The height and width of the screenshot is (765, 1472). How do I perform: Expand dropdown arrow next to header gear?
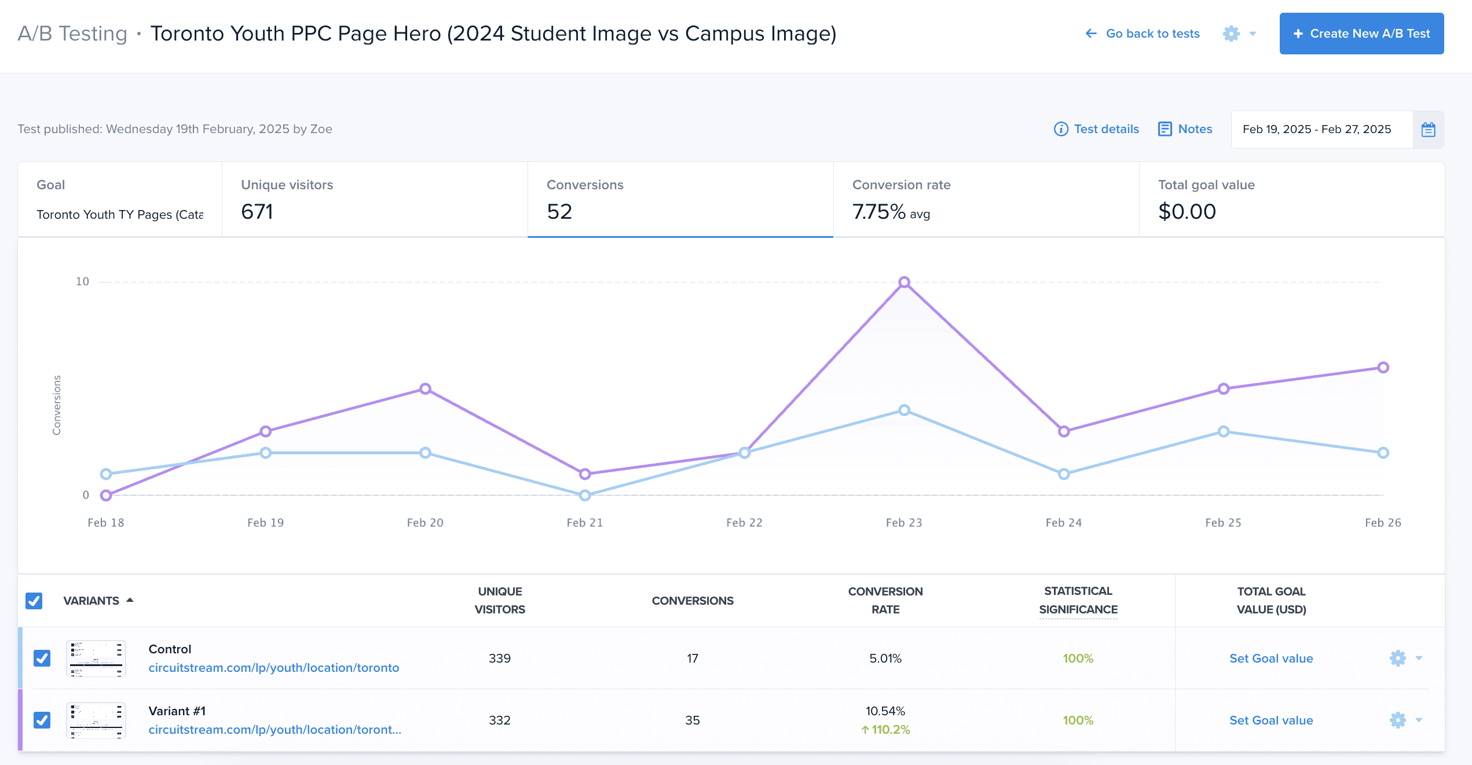[1253, 34]
